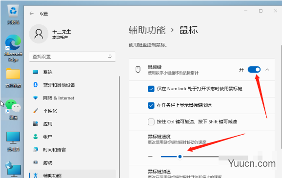Click in the 查找设置 search field

72,57
